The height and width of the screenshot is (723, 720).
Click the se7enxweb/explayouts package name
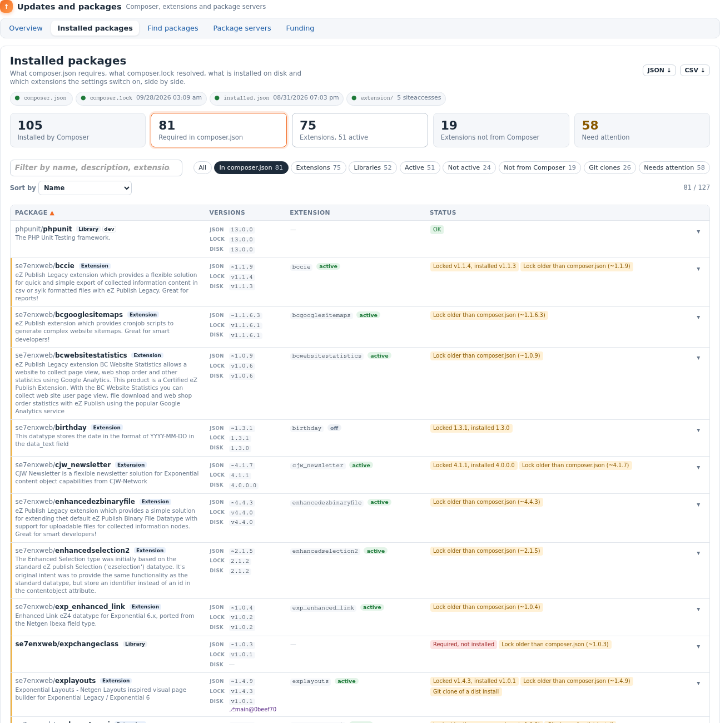[56, 681]
